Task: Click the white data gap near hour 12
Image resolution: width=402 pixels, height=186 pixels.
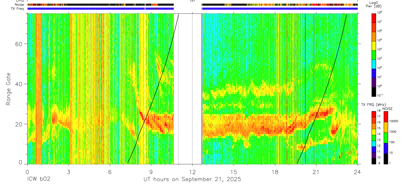Action: pyautogui.click(x=188, y=89)
